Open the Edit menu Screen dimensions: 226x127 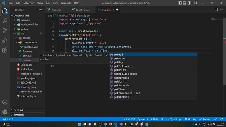18,3
